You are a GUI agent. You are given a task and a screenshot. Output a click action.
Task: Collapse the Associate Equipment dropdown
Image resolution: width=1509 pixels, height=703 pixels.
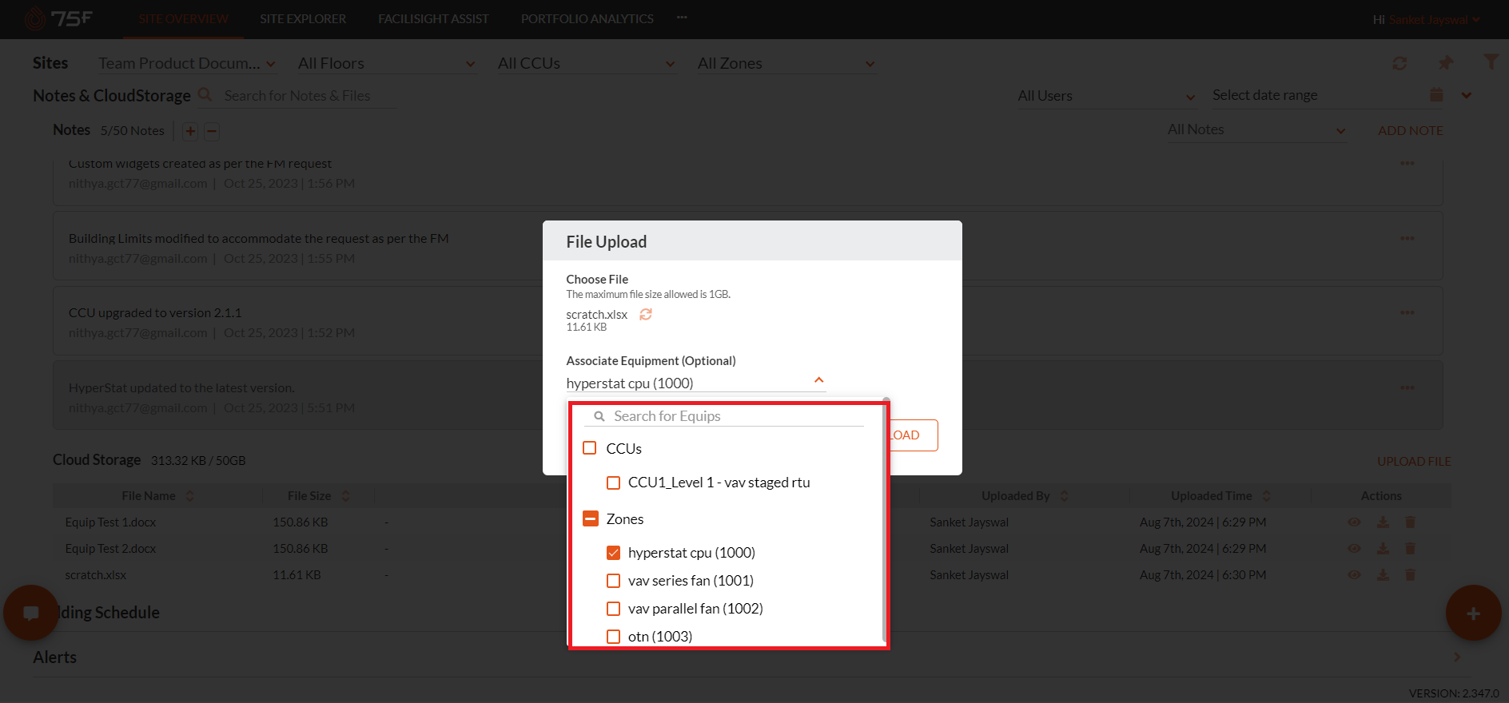(x=818, y=380)
